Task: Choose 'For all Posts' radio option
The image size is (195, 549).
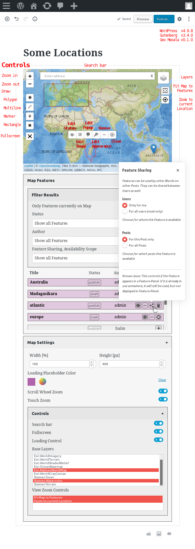Action: point(125,246)
